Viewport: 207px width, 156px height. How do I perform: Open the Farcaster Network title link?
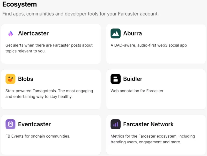(148, 124)
